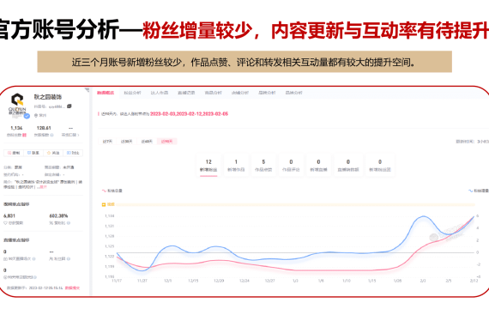Click the yellow video marker icon above the chart
Viewport: 489px width, 309px height.
(104, 204)
